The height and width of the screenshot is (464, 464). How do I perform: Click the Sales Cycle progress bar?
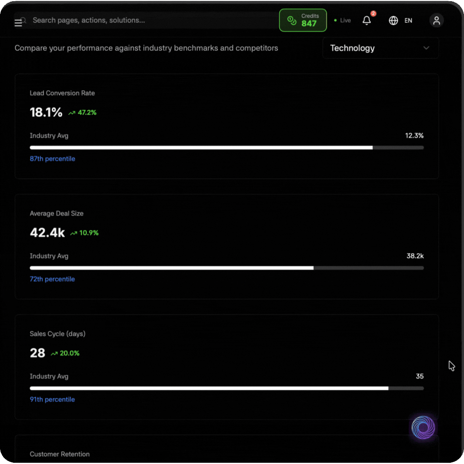pyautogui.click(x=227, y=388)
